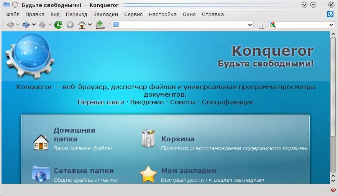Click the house icon of Домашняя папка
The image size is (338, 196).
(x=41, y=142)
